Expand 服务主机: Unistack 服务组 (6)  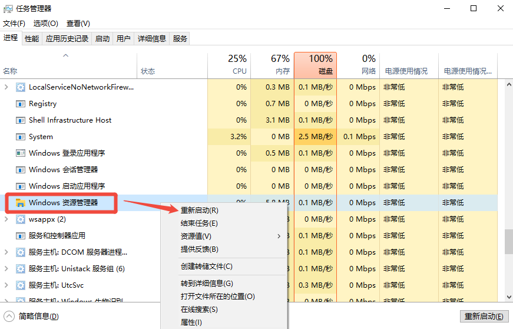point(6,268)
